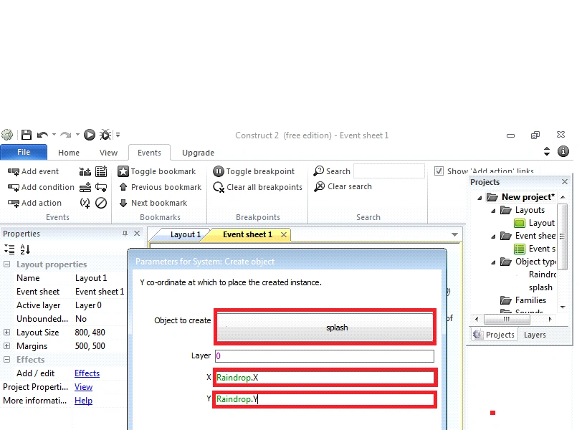Image resolution: width=587 pixels, height=430 pixels.
Task: Click Clear all breakpoints icon
Action: point(219,187)
